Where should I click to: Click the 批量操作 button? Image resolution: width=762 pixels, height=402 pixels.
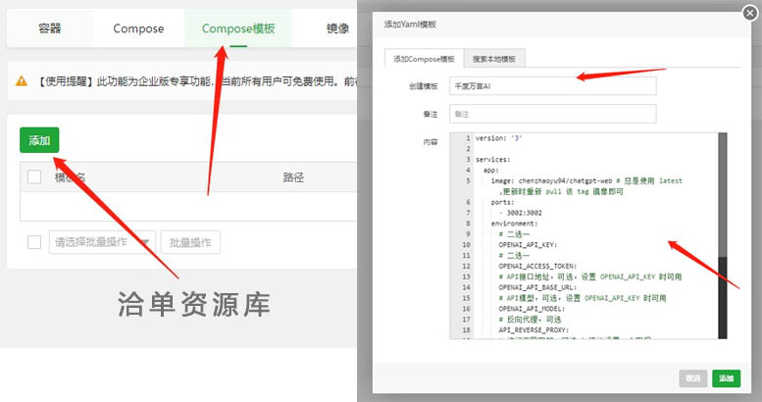[x=190, y=242]
